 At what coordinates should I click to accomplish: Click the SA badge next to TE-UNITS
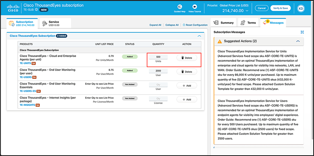[33, 63]
